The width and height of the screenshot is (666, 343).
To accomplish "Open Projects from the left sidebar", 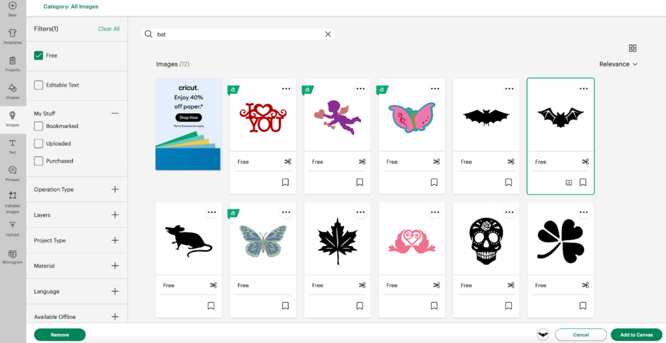I will coord(12,64).
